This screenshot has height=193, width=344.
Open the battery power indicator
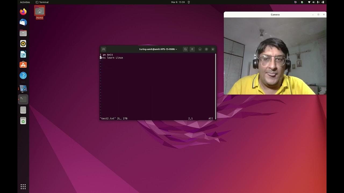(x=323, y=2)
